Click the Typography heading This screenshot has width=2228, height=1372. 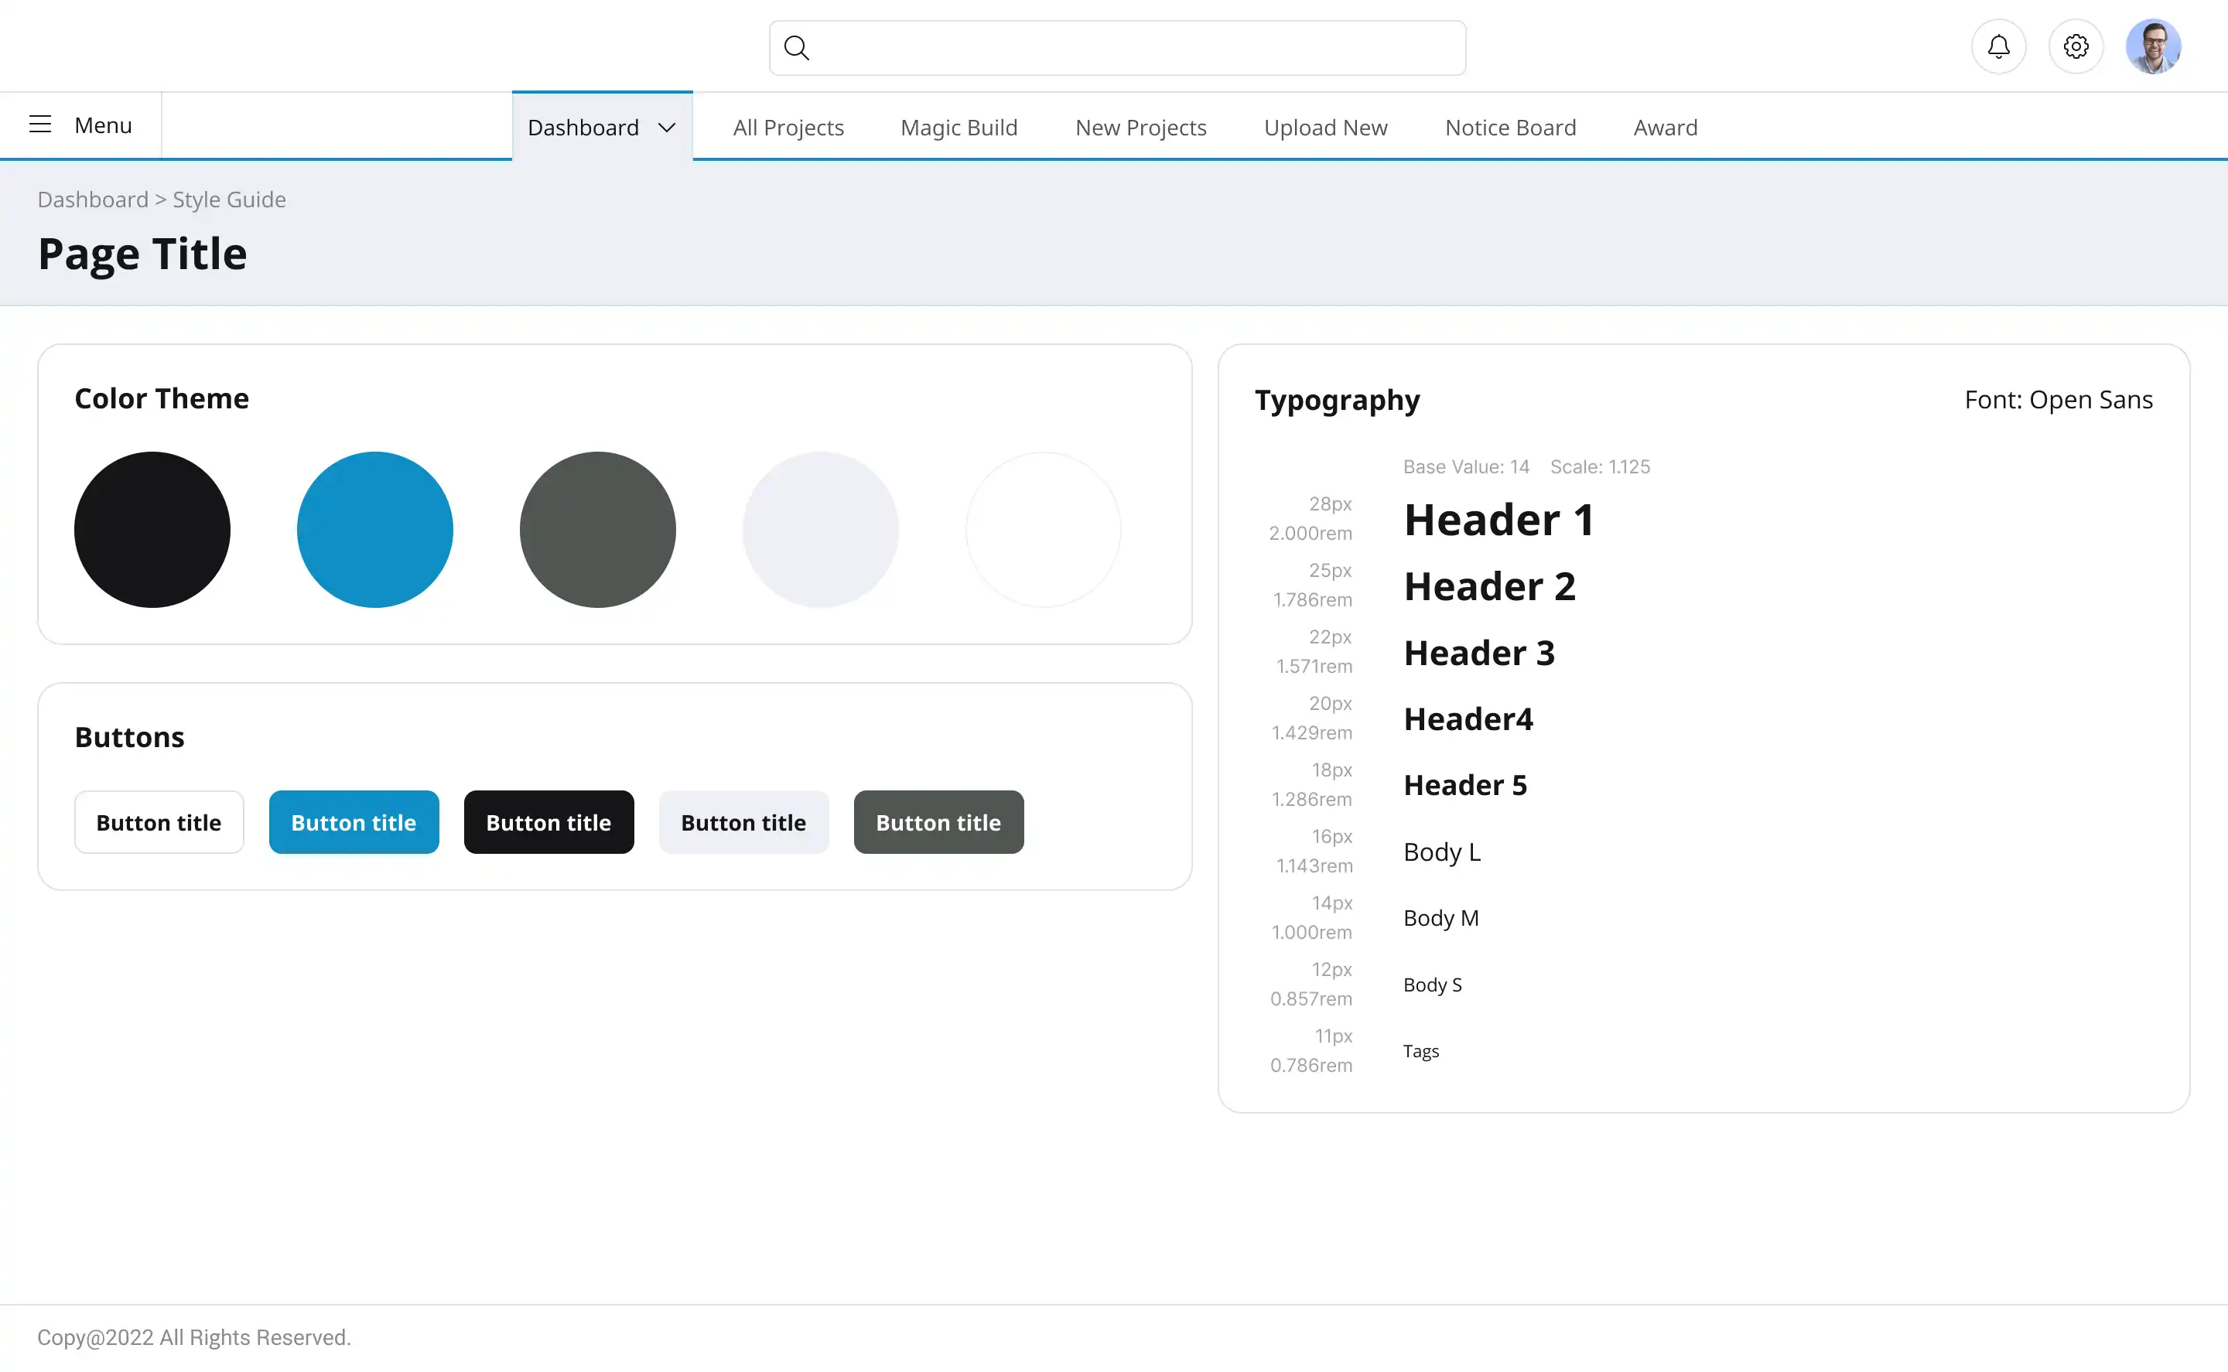point(1337,400)
